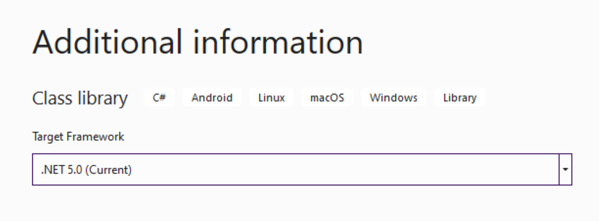The height and width of the screenshot is (221, 599).
Task: Click the Additional information heading
Action: point(198,42)
